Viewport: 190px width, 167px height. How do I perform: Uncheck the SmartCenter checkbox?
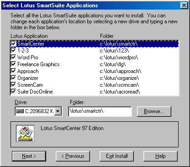pos(13,44)
